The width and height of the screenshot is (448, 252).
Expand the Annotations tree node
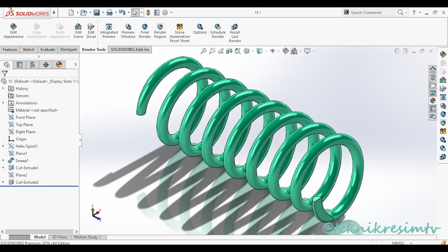pos(3,103)
